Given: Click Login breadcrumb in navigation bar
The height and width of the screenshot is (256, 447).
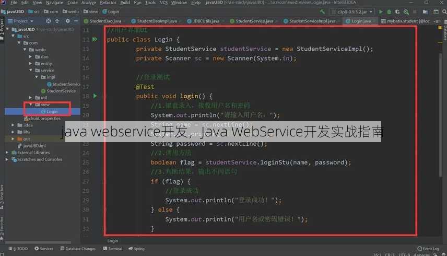Looking at the screenshot, I should coord(111,11).
